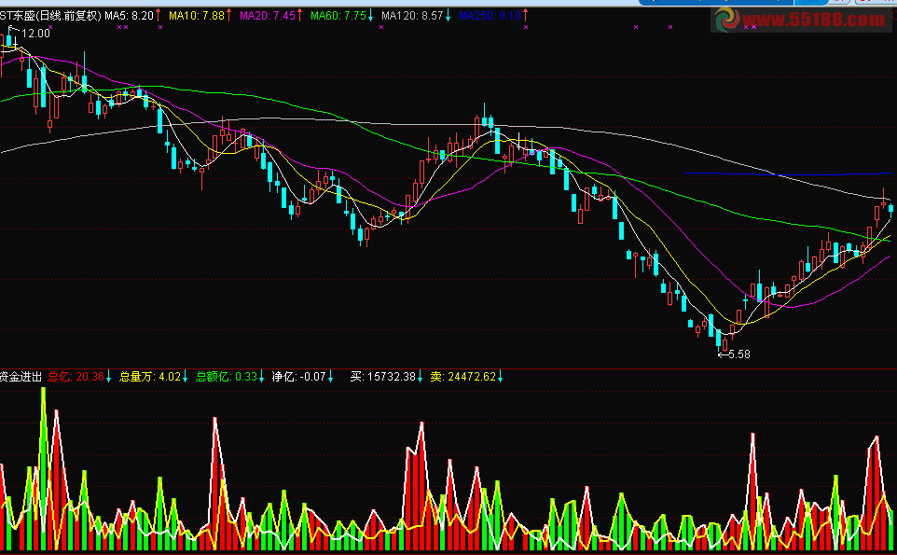The height and width of the screenshot is (555, 897).
Task: Click the MA120 down arrow indicator
Action: tap(448, 16)
